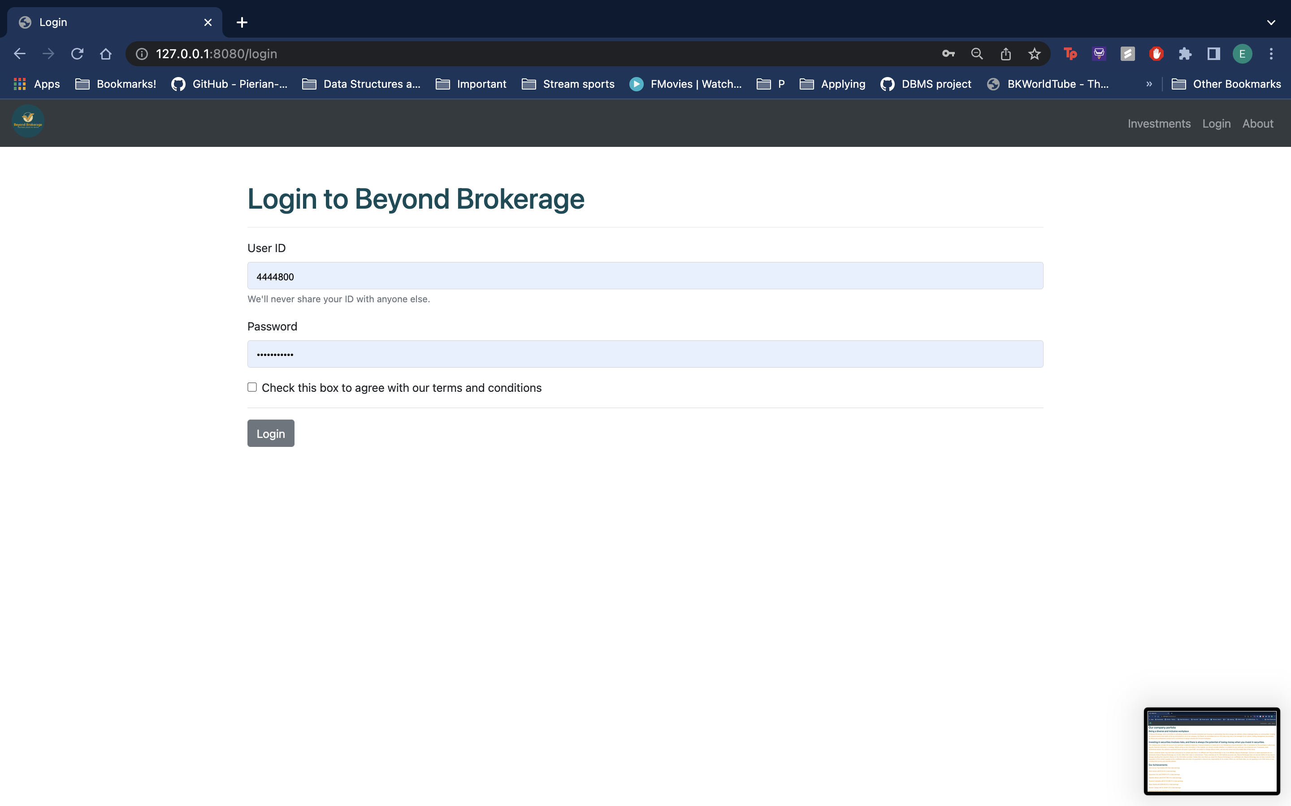Open the Investments nav item
This screenshot has height=806, width=1291.
[1159, 124]
